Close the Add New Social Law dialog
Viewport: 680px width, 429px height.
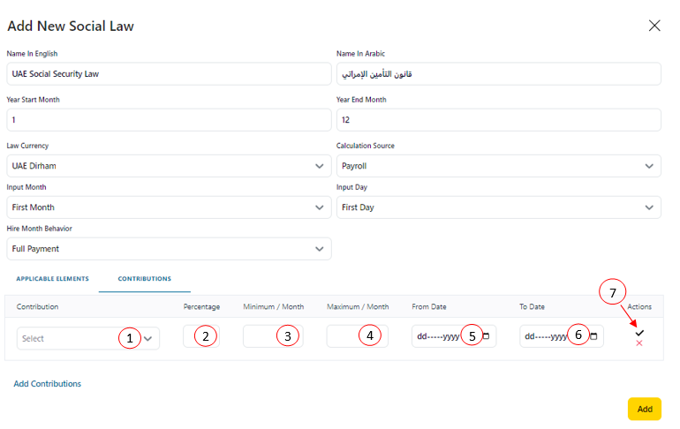point(654,26)
